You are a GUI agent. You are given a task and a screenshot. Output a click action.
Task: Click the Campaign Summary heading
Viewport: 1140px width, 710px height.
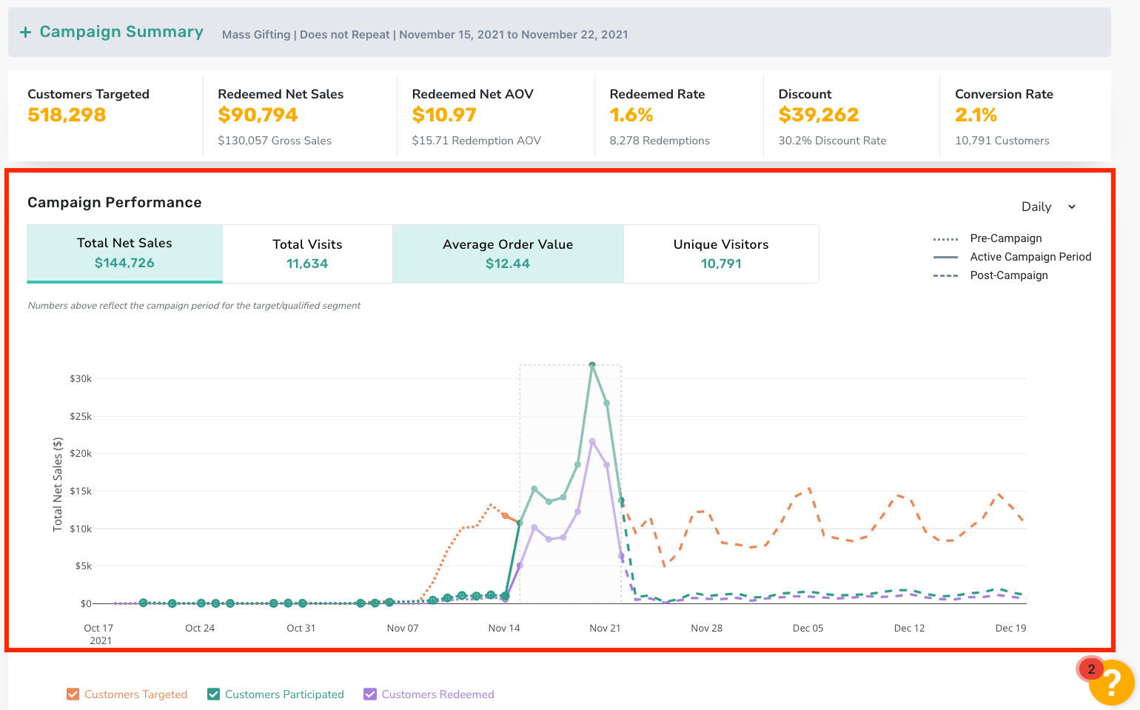(x=121, y=32)
